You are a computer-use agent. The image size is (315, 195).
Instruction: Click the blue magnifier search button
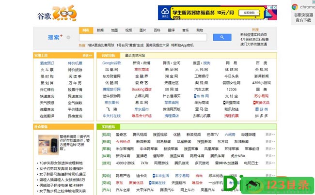click(222, 37)
